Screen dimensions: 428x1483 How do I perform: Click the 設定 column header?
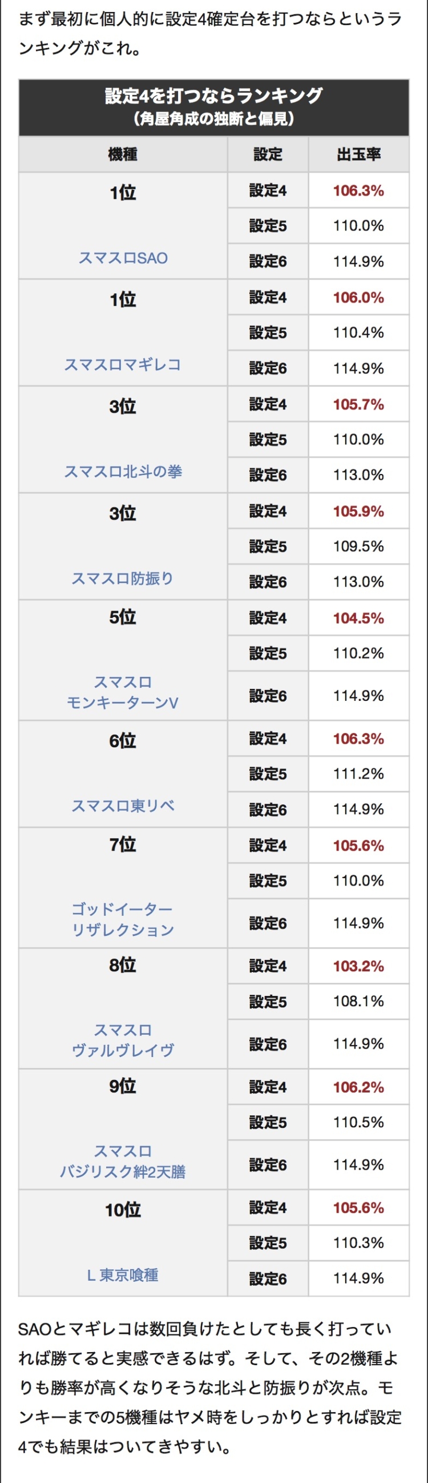click(x=268, y=154)
